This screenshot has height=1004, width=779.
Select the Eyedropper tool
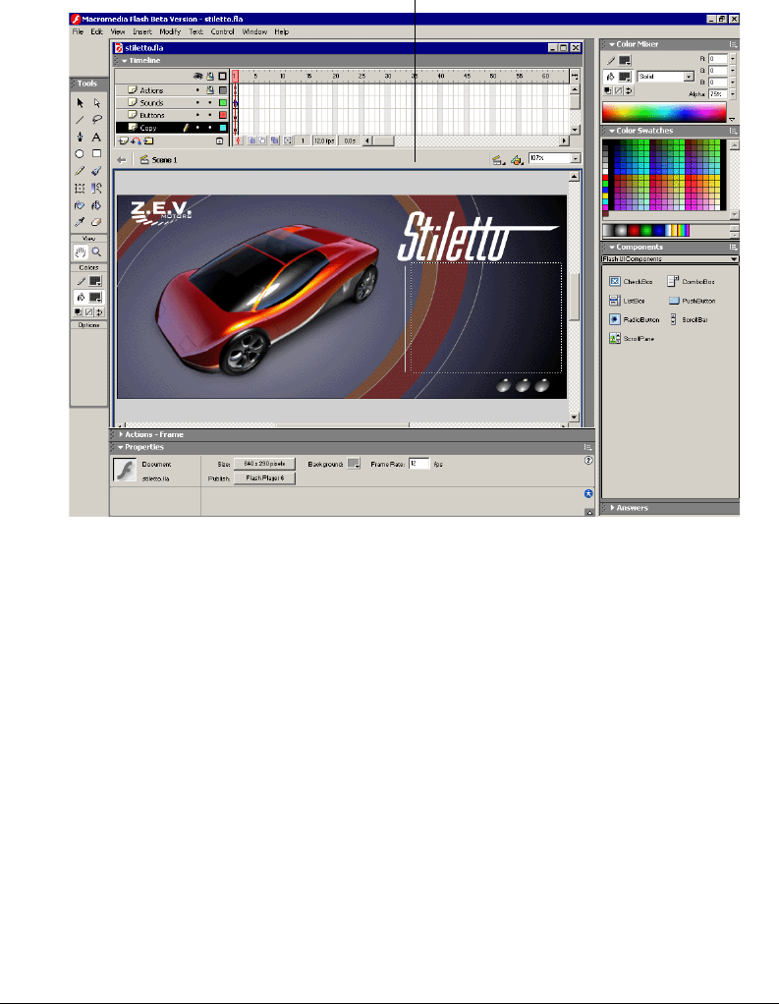pos(80,222)
